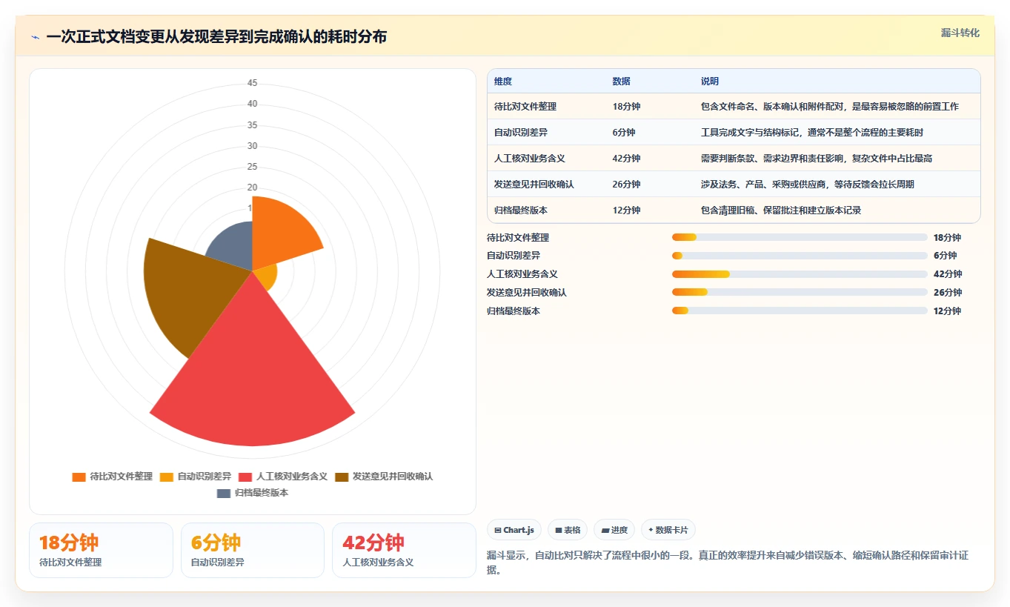
Task: Click the description starting 包含文件命名、版本确认
Action: (830, 107)
